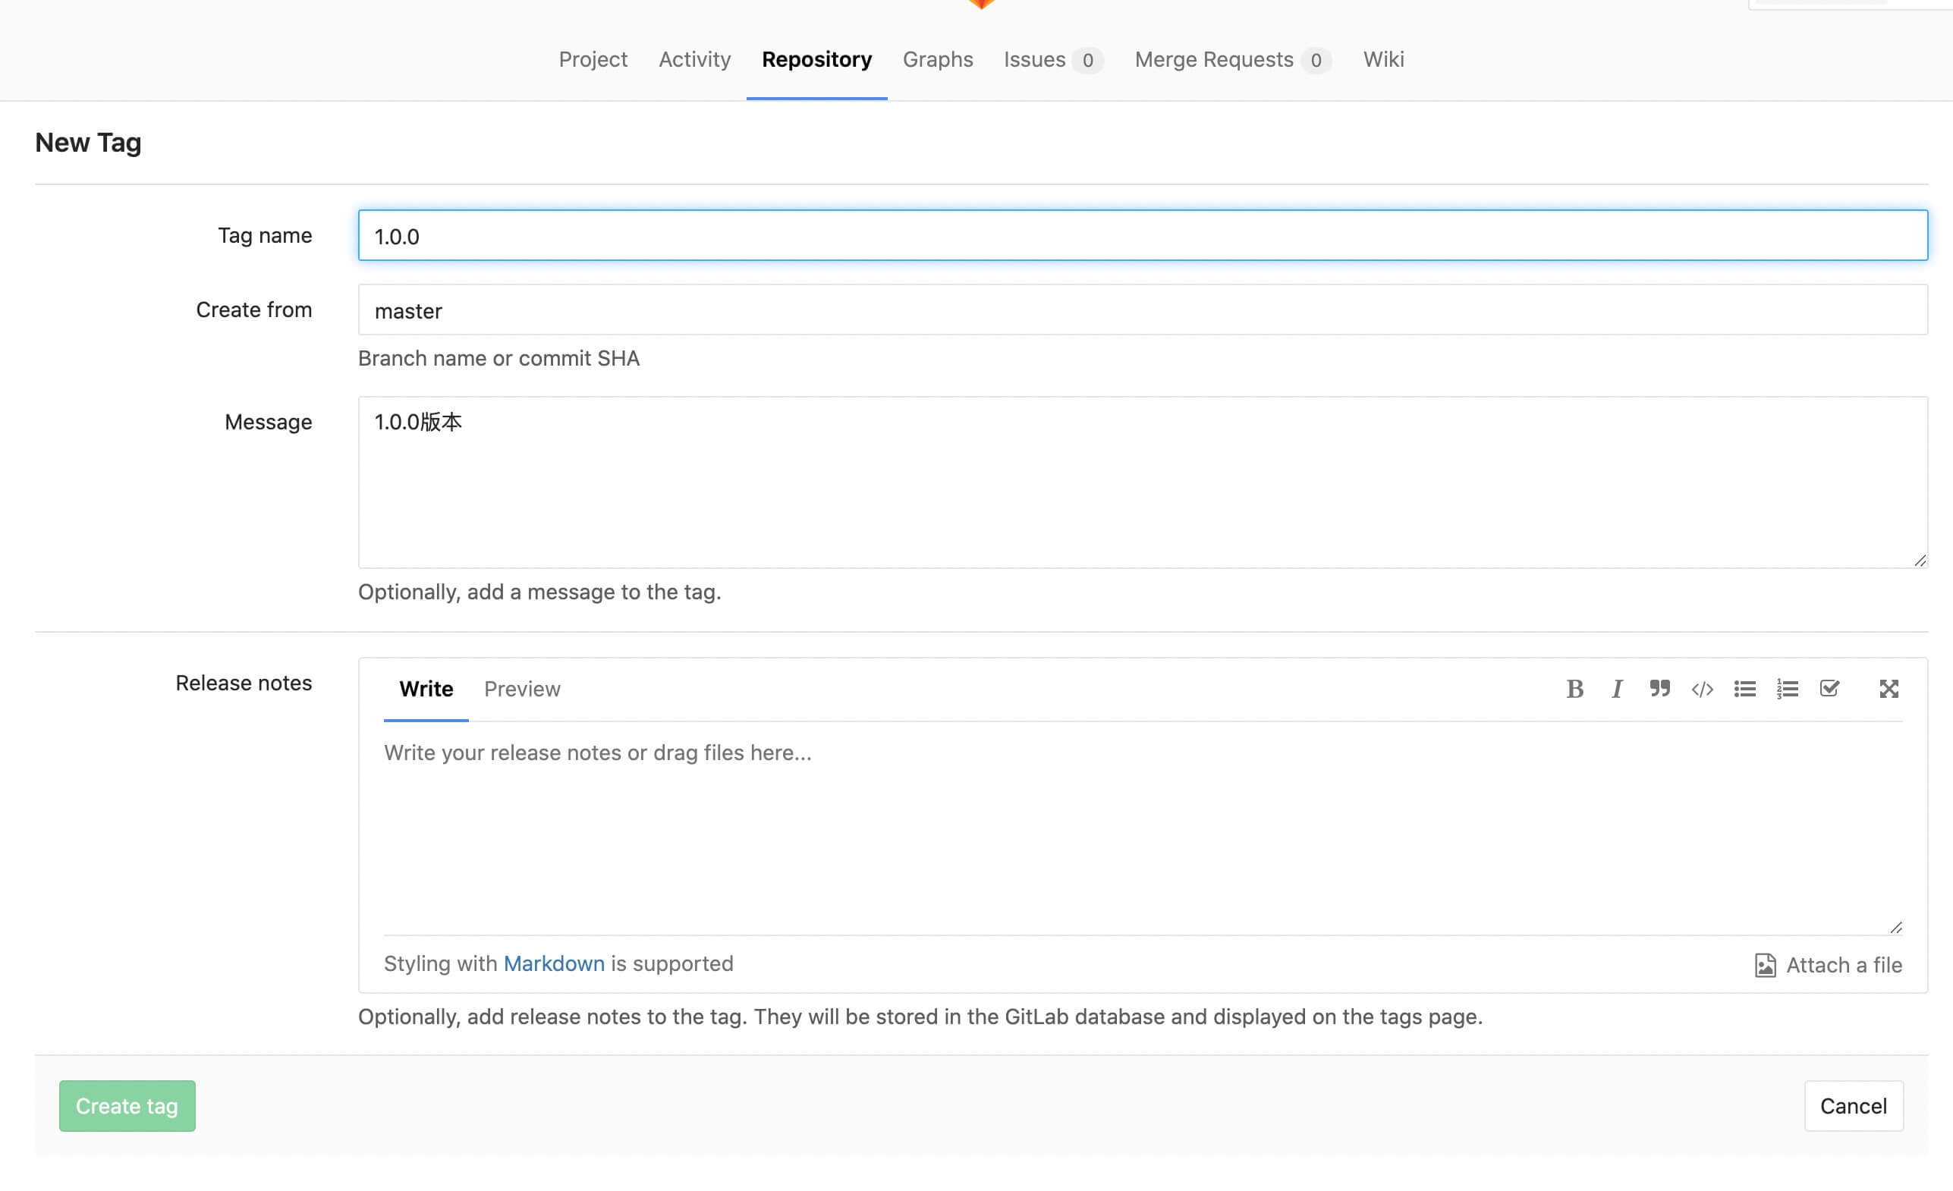
Task: Click the Message text area
Action: tap(1142, 482)
